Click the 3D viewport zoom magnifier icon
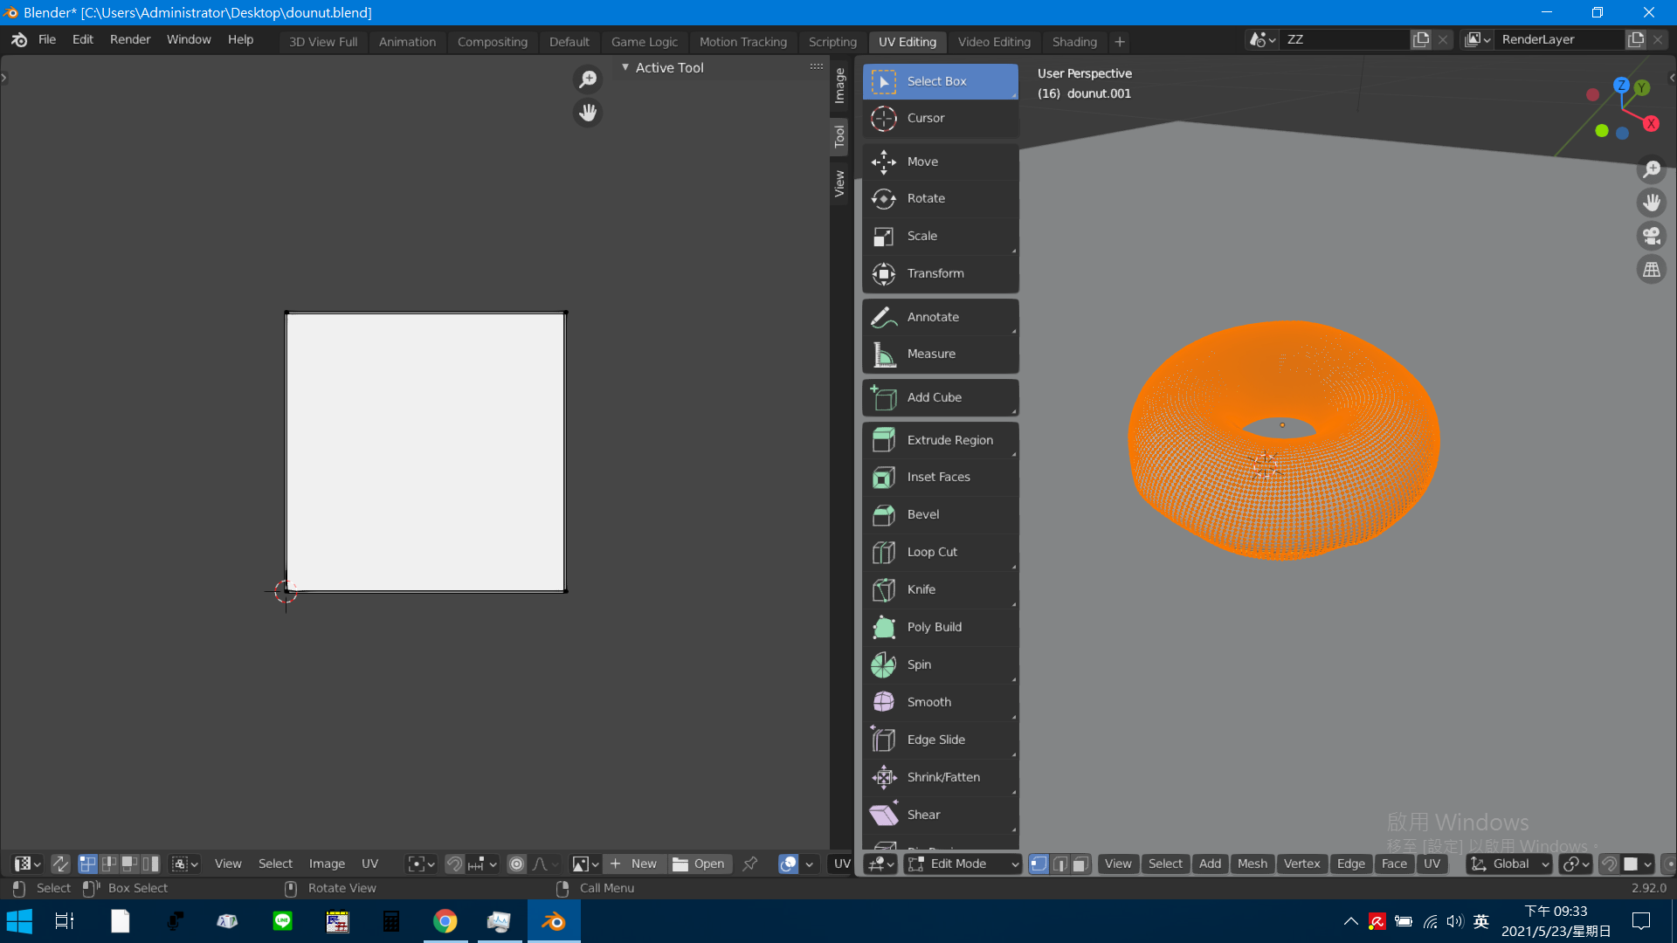The width and height of the screenshot is (1677, 943). tap(1652, 169)
